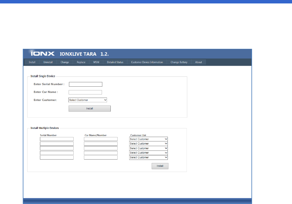Click fourth row Serial Number field
292x204 pixels.
point(56,153)
